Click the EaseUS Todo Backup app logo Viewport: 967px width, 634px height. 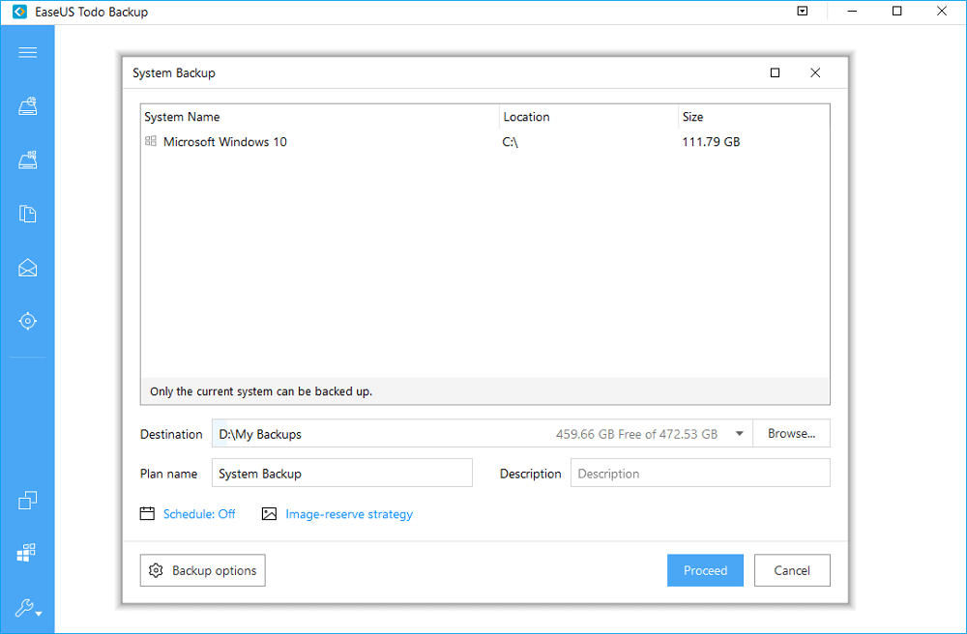[x=19, y=12]
